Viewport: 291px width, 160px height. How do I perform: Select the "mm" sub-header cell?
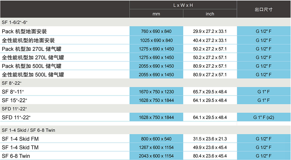(x=156, y=14)
